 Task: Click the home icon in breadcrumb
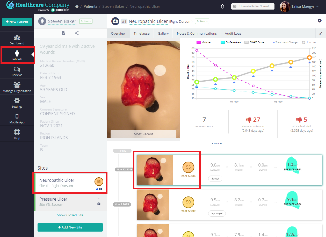pyautogui.click(x=77, y=6)
